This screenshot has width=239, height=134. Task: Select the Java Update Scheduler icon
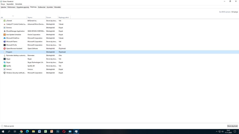pos(5,35)
